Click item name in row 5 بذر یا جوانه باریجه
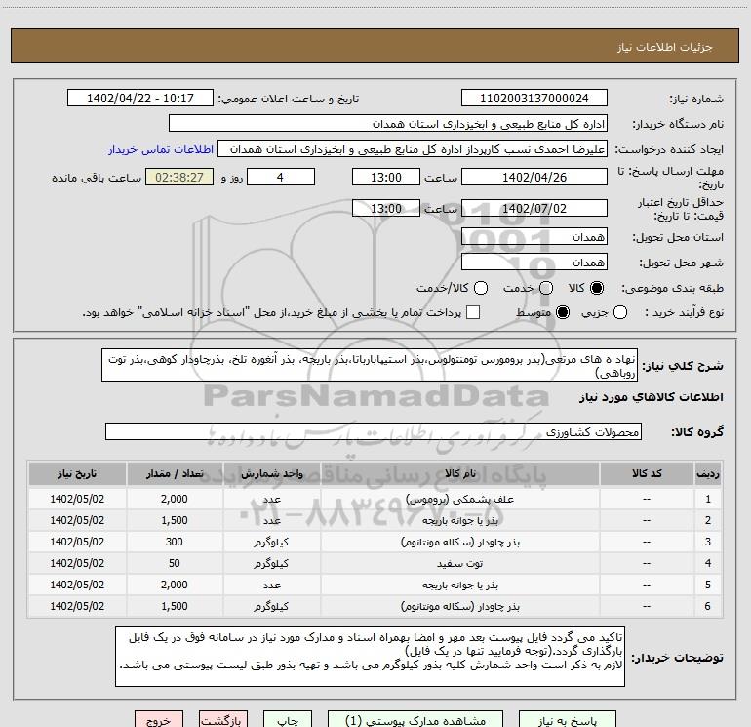This screenshot has width=751, height=727. [x=459, y=586]
